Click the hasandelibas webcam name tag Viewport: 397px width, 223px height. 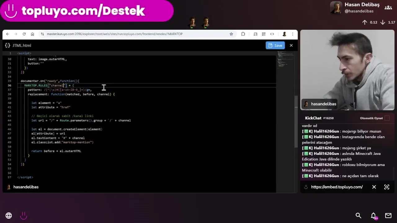point(319,104)
